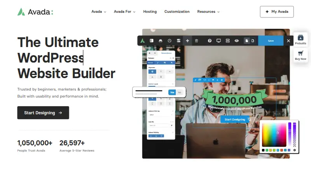Viewport: 311px width, 171px height.
Task: Switch to the pencil design tab in the Column panel
Action: [158, 63]
